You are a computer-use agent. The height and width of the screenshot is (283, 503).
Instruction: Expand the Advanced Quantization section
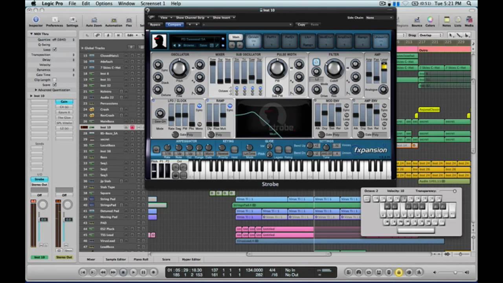coord(36,90)
